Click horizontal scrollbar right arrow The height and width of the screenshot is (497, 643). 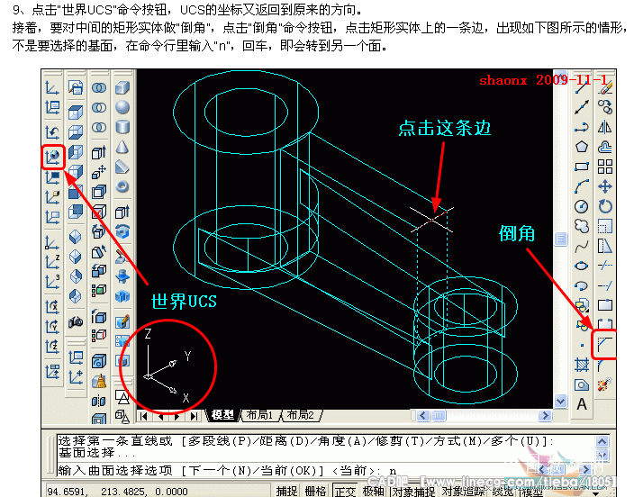(x=545, y=415)
